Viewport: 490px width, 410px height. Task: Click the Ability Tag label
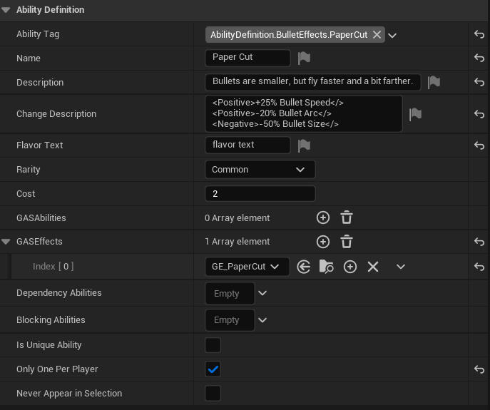coord(38,34)
